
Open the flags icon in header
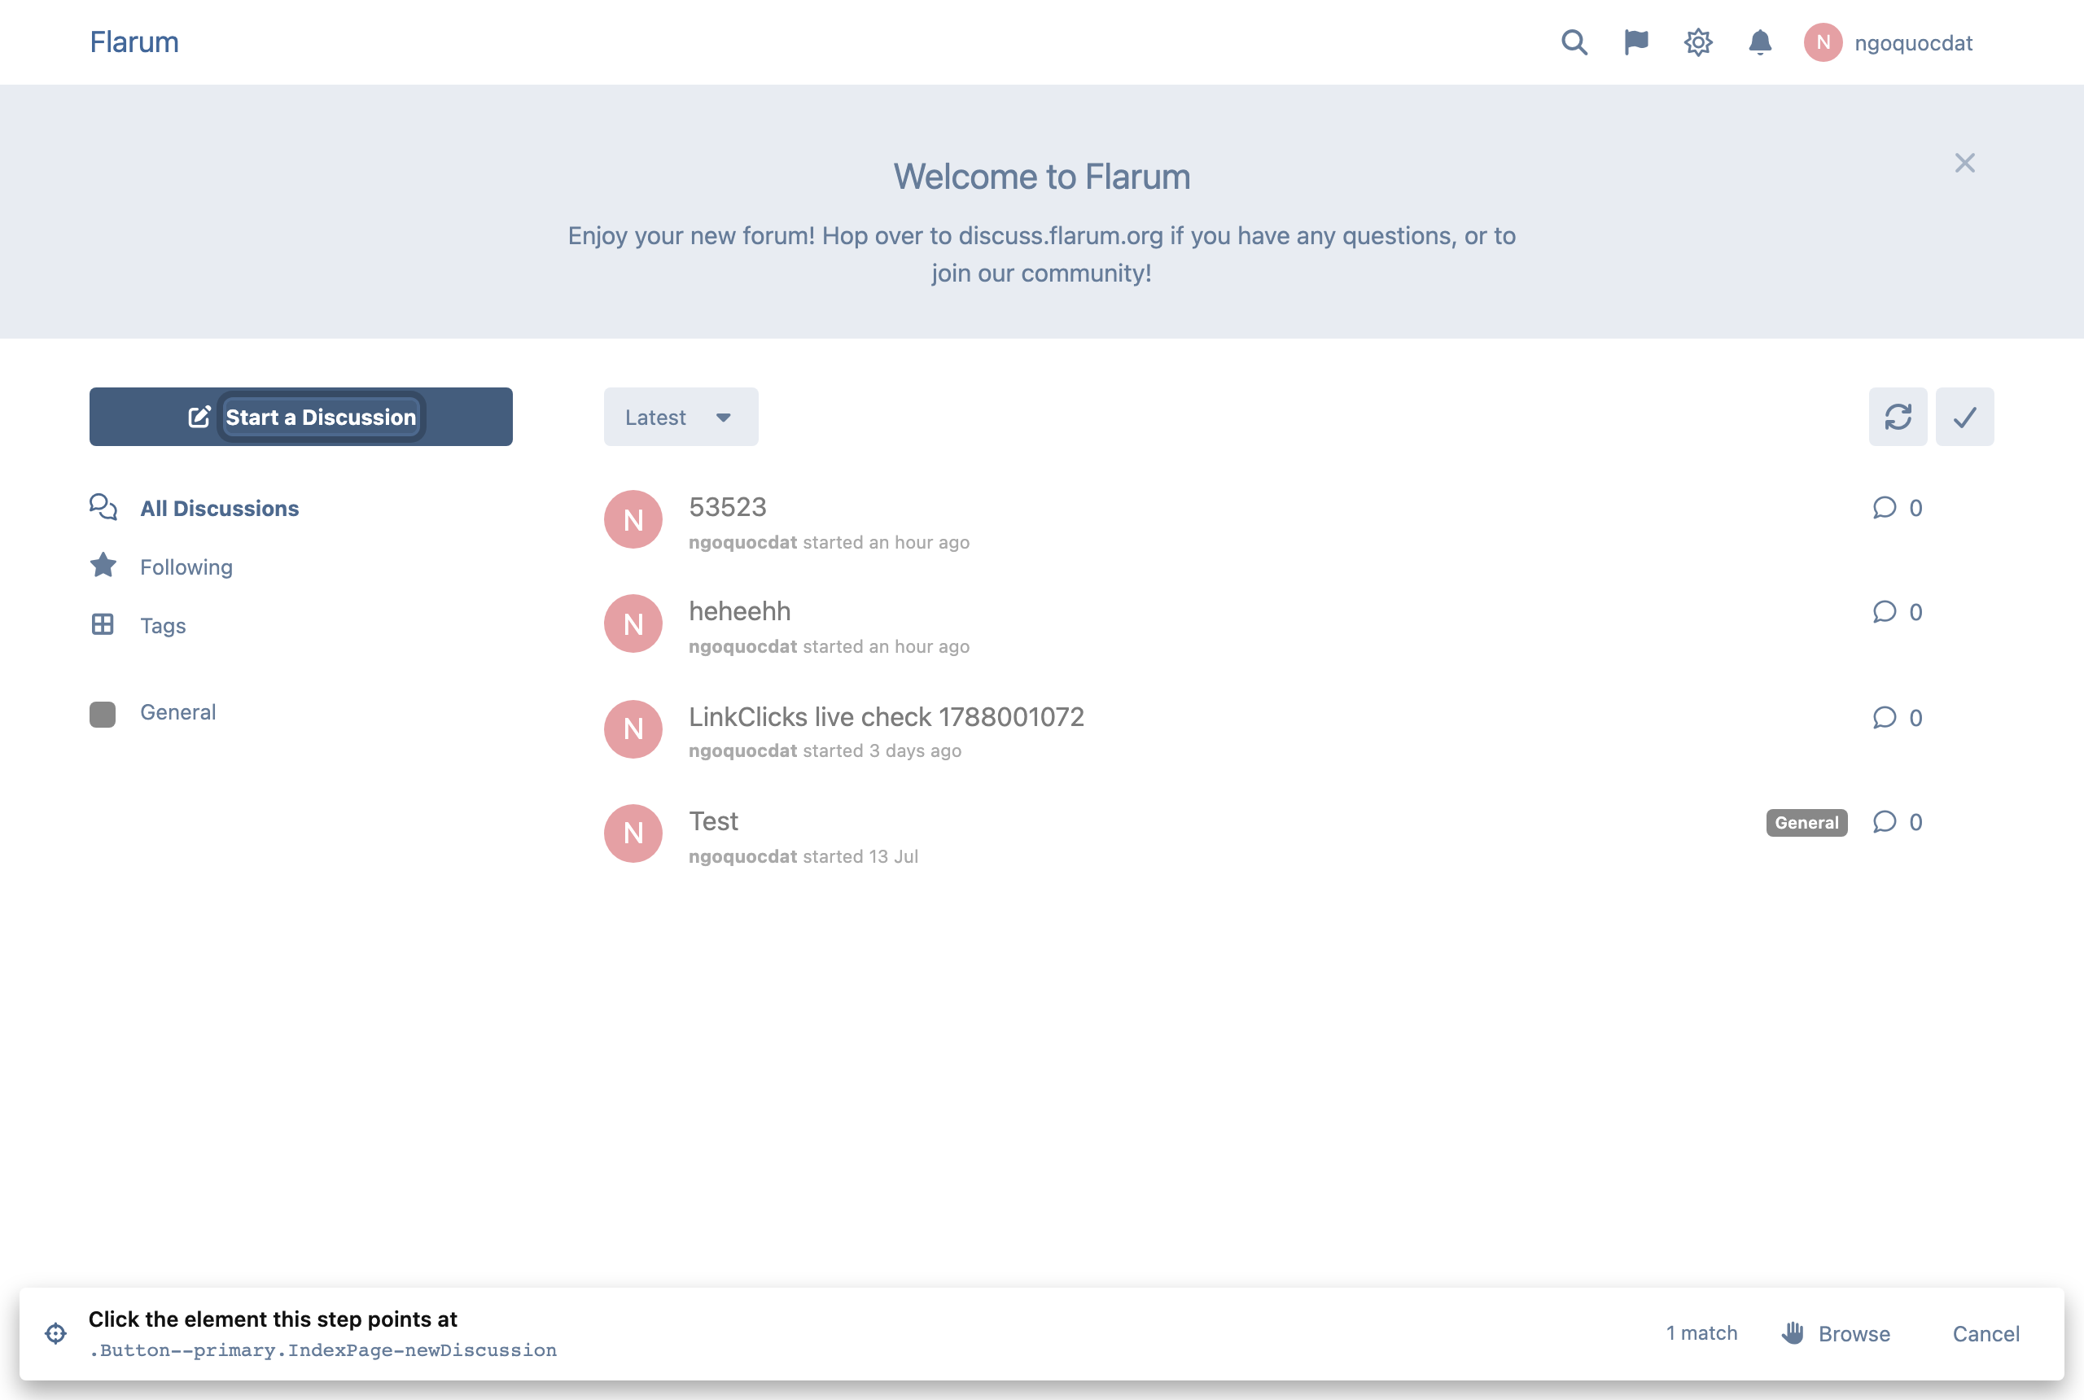click(x=1635, y=42)
